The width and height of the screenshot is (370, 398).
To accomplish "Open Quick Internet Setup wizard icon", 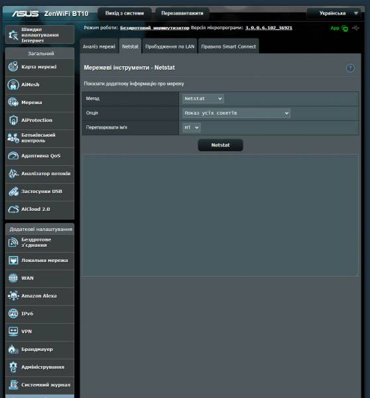I will 13,35.
